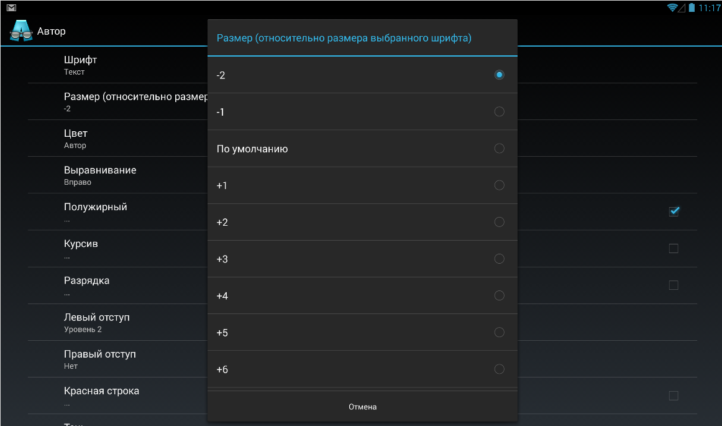The height and width of the screenshot is (426, 722).
Task: Choose the +6 size radio button
Action: (x=499, y=369)
